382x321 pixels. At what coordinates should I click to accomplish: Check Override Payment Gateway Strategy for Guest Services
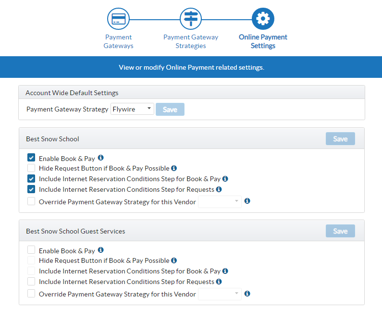pos(31,294)
